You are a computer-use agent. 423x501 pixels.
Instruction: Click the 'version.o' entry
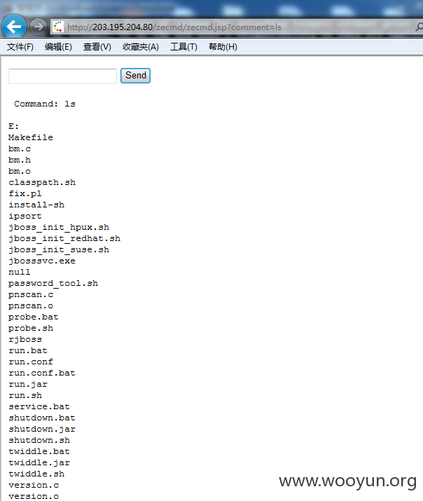(x=34, y=496)
